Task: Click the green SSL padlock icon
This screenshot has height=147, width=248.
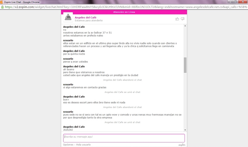Action: point(2,7)
